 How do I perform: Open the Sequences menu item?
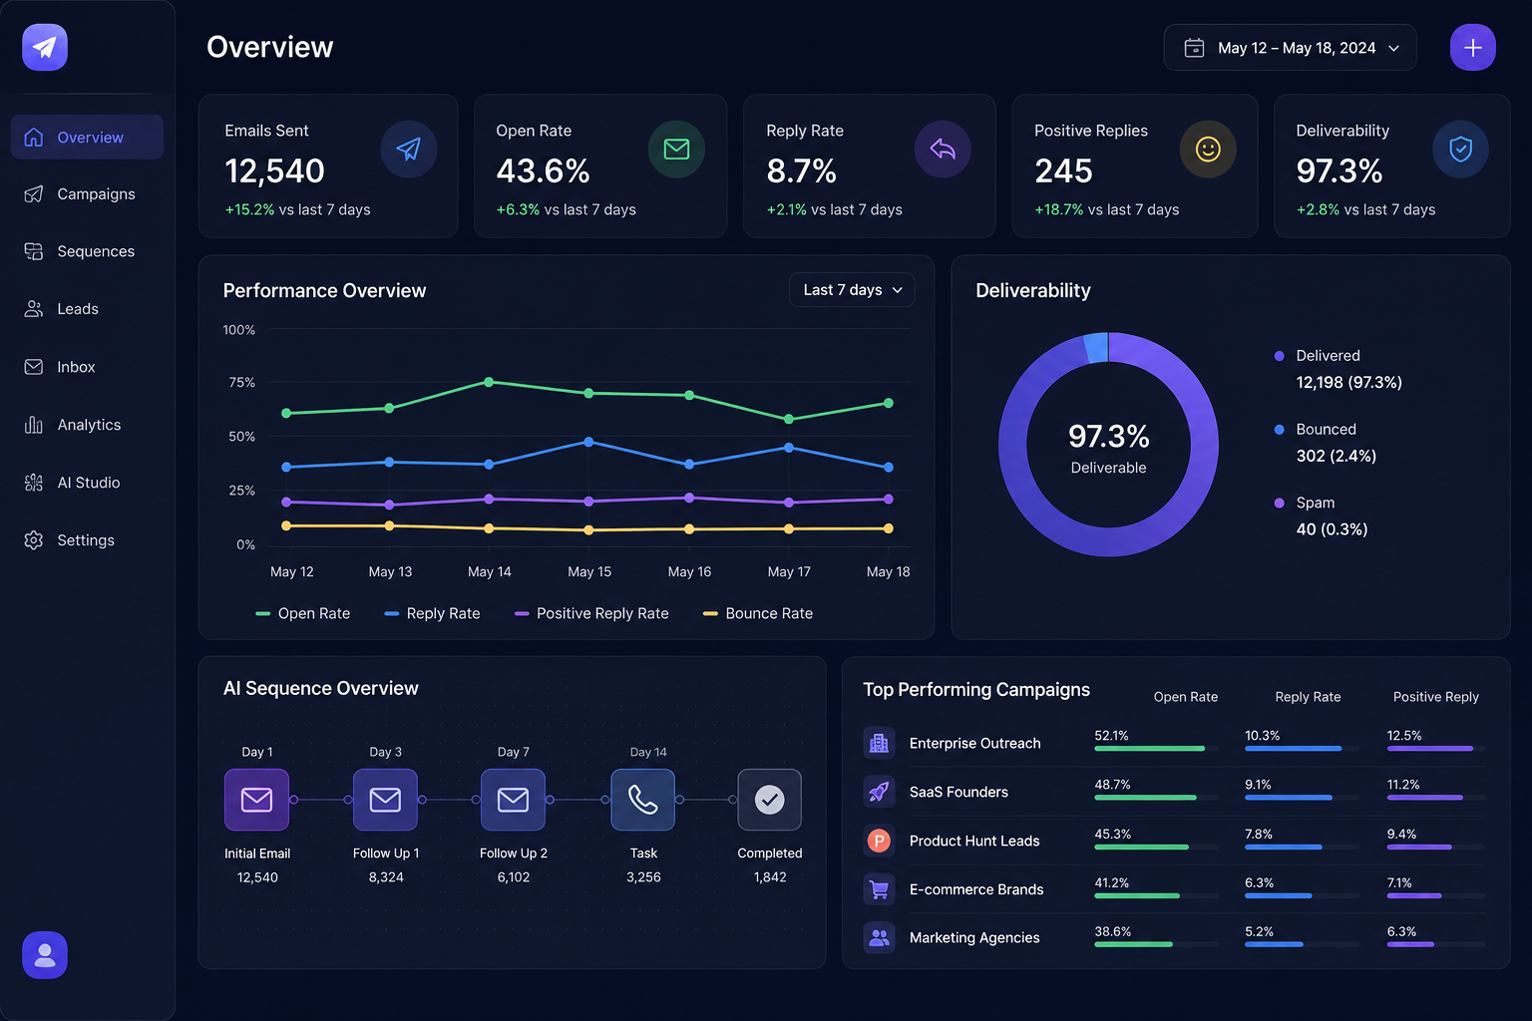[x=87, y=251]
